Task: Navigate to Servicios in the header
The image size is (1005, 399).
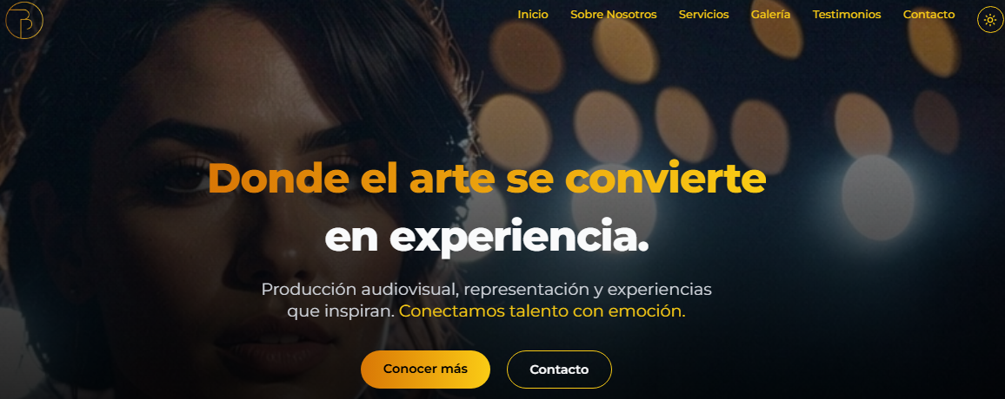Action: coord(703,15)
